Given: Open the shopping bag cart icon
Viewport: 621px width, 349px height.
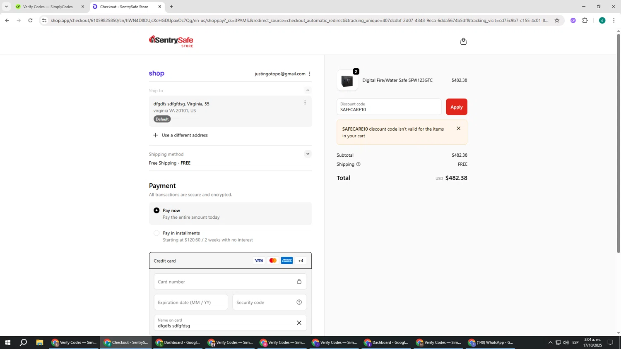Looking at the screenshot, I should 463,41.
